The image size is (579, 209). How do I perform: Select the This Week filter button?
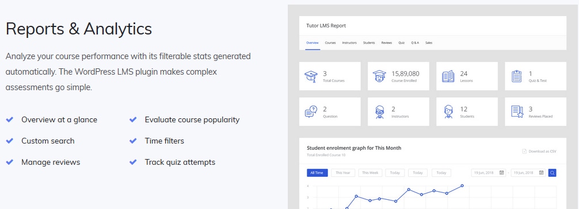click(x=370, y=172)
